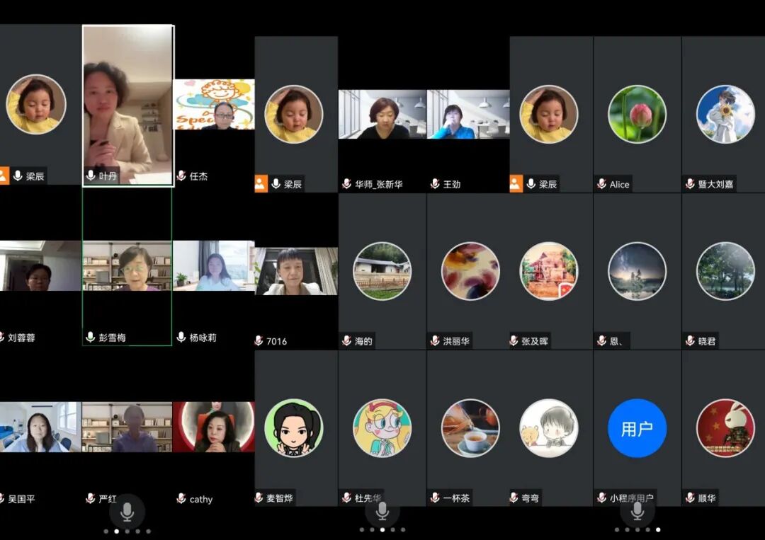This screenshot has width=765, height=540.
Task: Click the name label 吴国平
Action: (21, 498)
